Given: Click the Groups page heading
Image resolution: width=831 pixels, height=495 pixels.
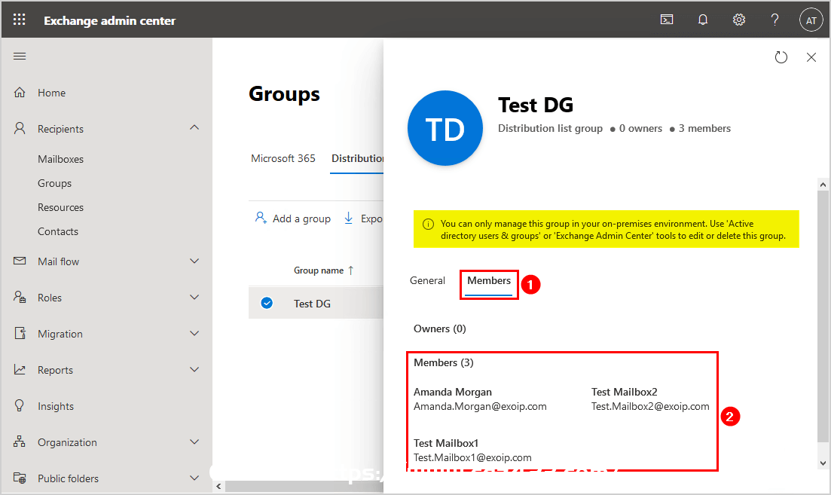Looking at the screenshot, I should point(284,94).
